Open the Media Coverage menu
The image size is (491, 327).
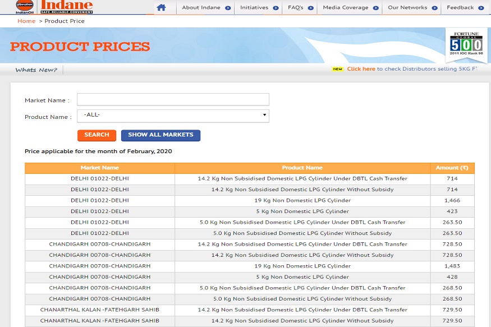click(x=346, y=7)
